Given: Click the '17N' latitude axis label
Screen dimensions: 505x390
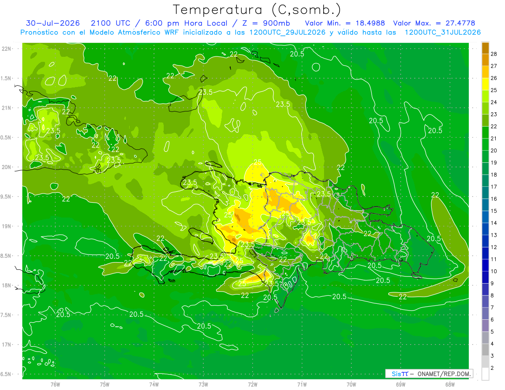Looking at the screenshot, I should 6,345.
